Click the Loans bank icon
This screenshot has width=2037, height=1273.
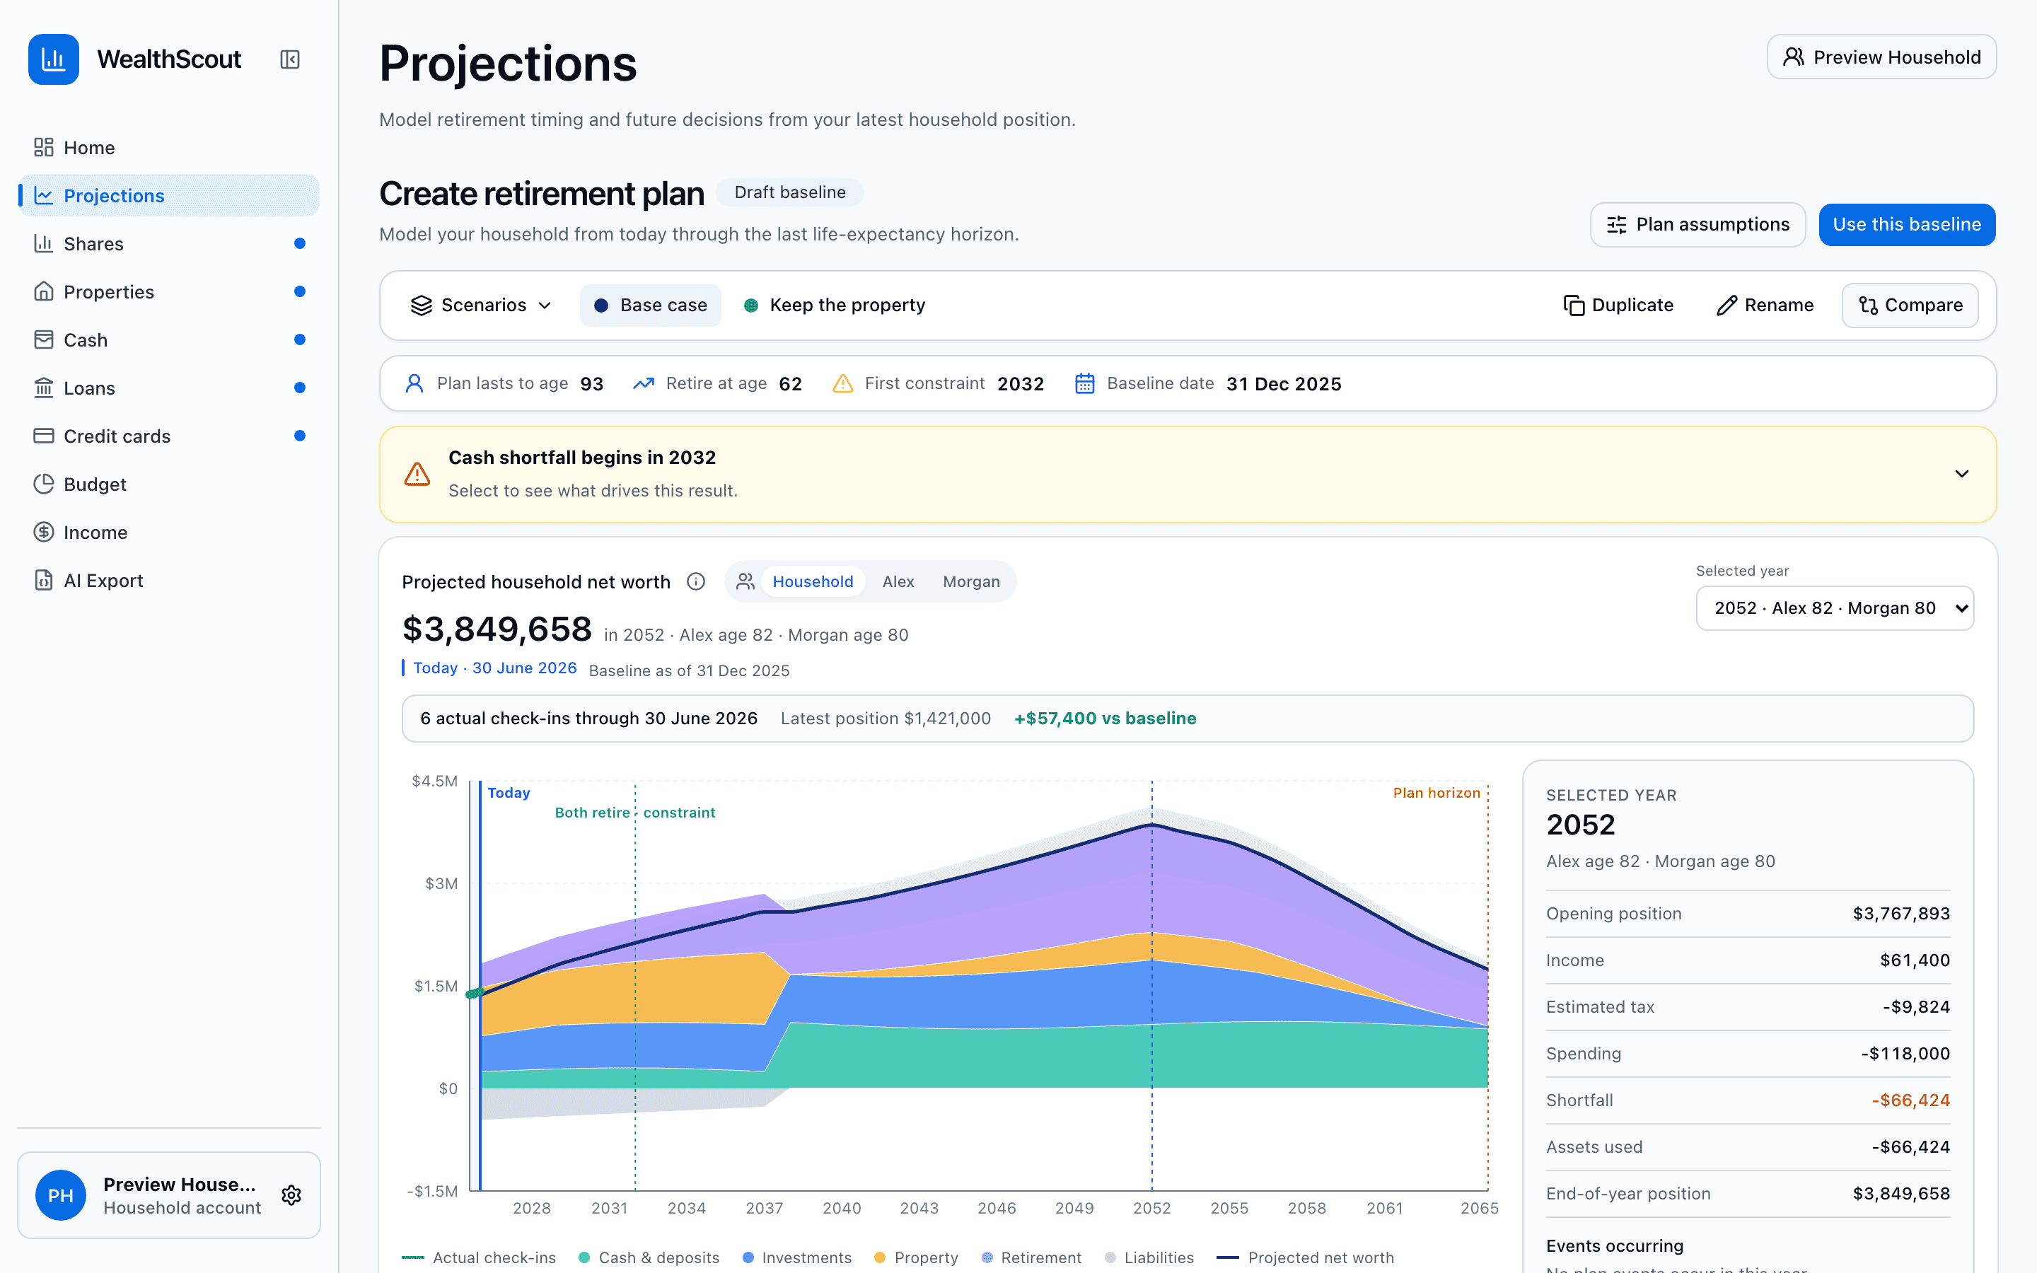(44, 388)
